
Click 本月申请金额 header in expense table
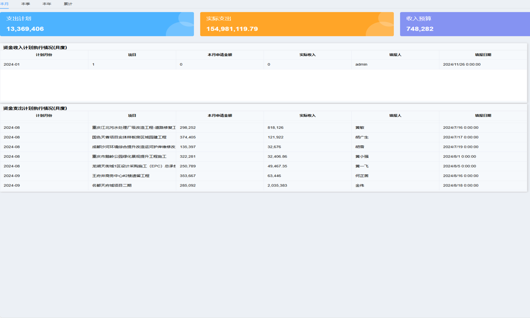tap(219, 116)
